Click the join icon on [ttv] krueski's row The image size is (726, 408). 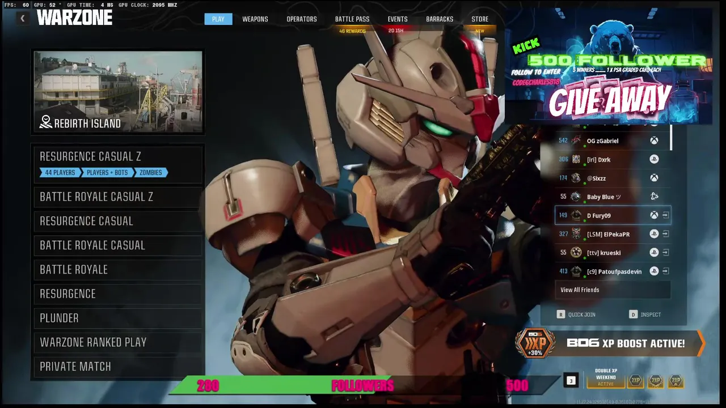pos(665,253)
